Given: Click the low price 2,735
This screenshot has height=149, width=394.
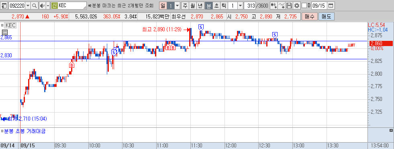Looking at the screenshot, I should [291, 16].
